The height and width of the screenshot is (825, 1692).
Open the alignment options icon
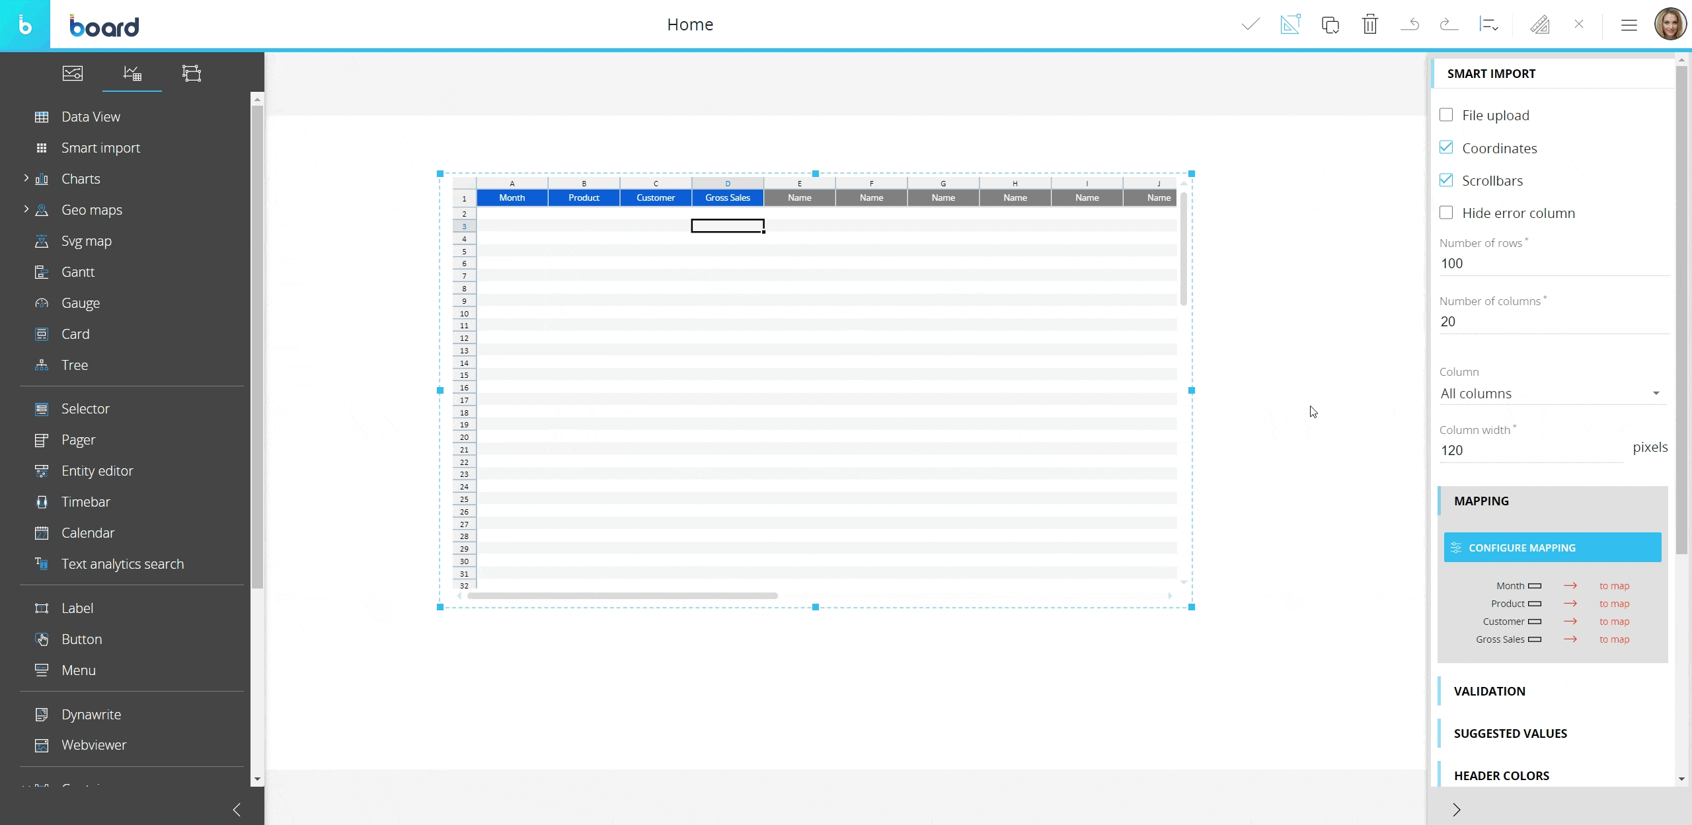[1488, 24]
